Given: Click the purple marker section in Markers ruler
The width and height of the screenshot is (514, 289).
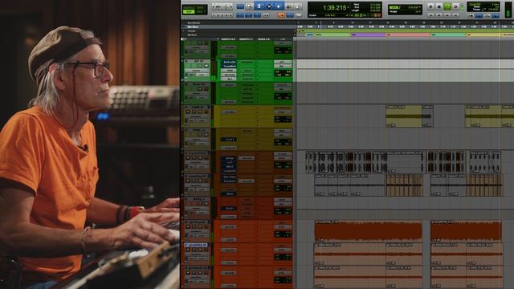Looking at the screenshot, I should (x=368, y=35).
